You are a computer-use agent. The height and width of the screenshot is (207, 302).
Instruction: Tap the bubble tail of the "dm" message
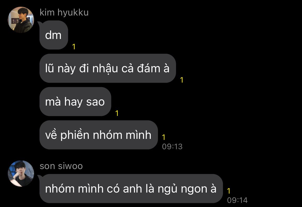coord(39,23)
